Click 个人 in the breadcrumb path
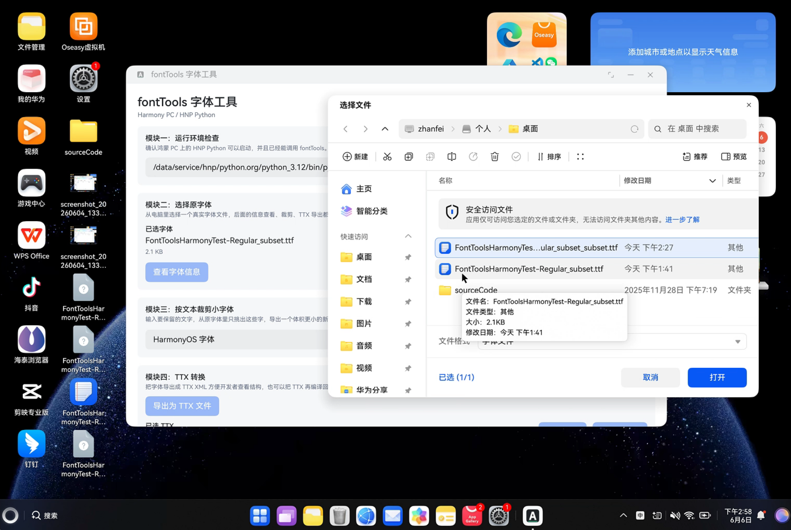Screen dimensions: 791x530 477,129
